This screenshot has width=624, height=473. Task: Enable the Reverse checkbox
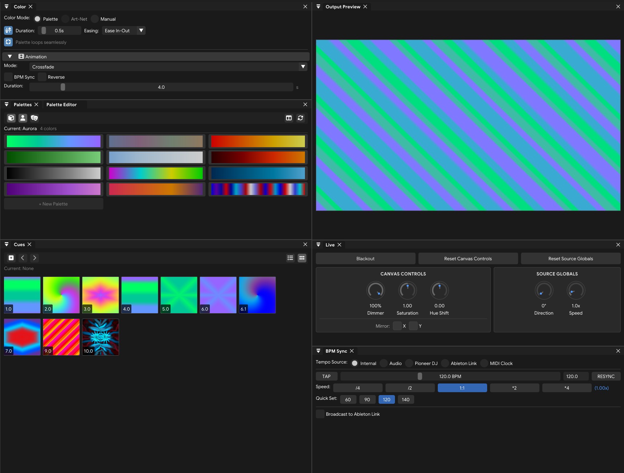[x=42, y=77]
